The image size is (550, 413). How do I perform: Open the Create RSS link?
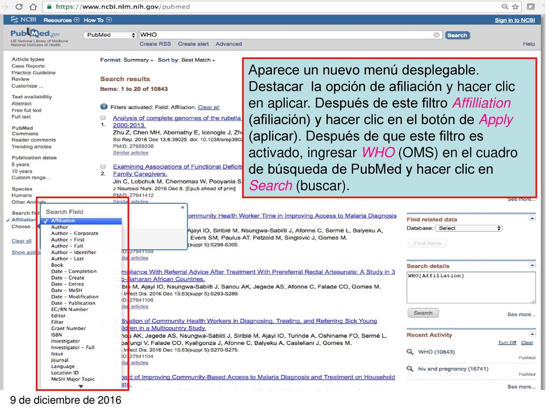coord(155,44)
